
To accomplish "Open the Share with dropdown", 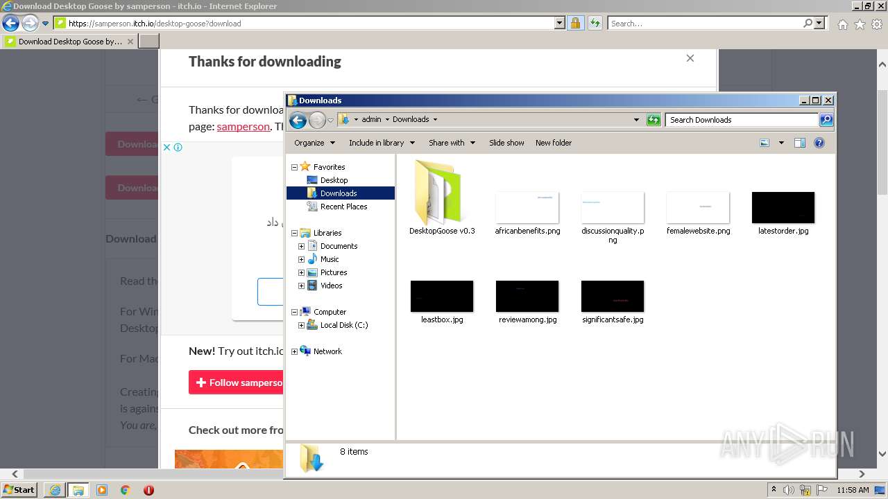I will click(x=452, y=143).
